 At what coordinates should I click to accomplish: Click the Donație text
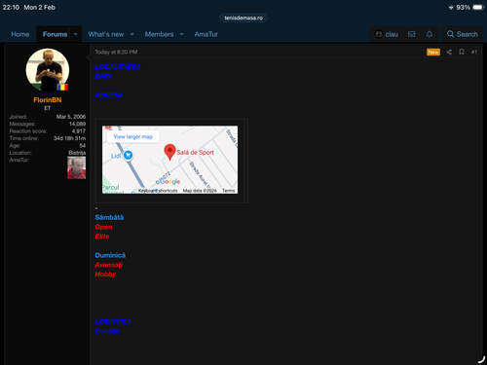click(x=107, y=331)
